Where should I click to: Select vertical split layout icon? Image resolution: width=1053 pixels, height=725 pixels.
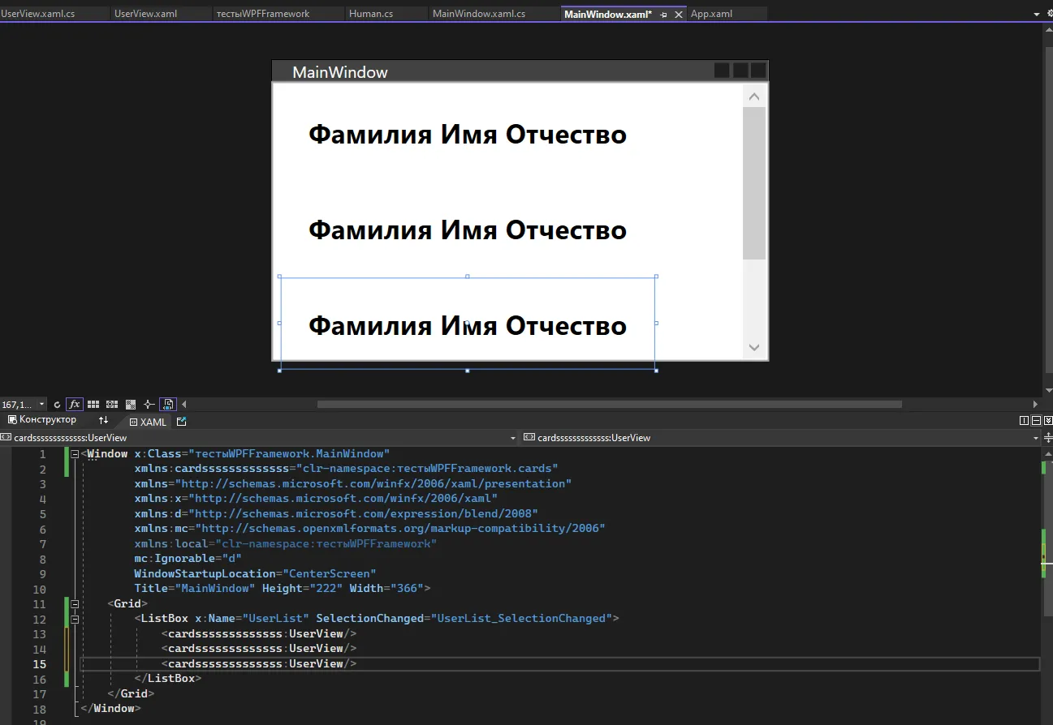tap(1024, 420)
